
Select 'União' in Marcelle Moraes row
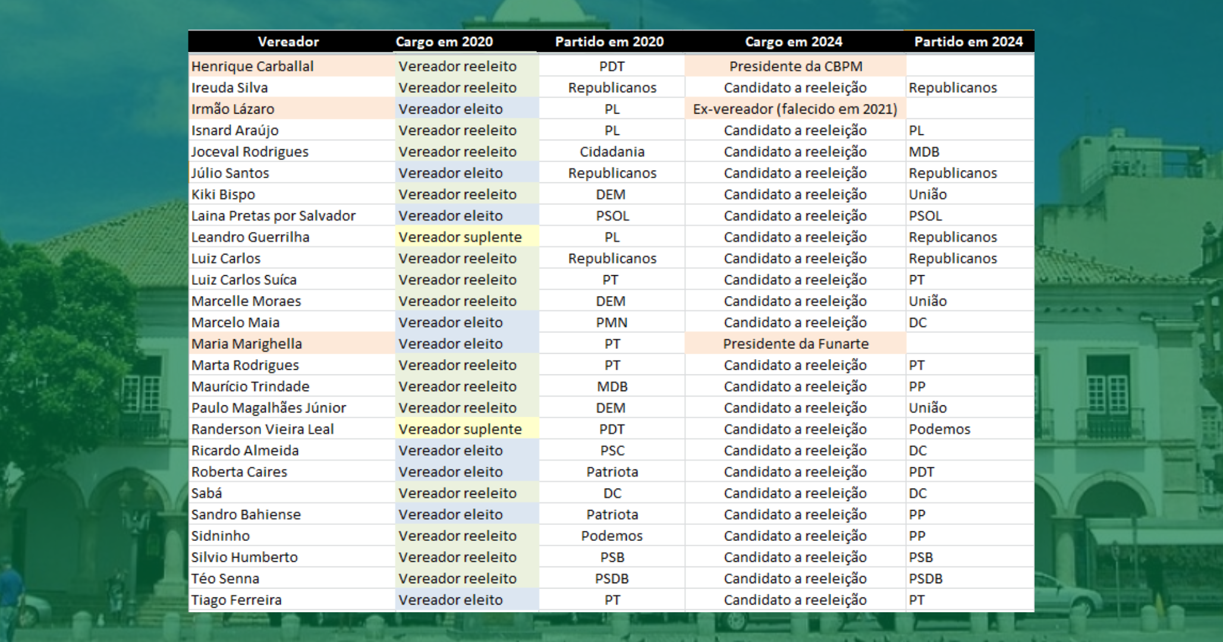click(970, 301)
